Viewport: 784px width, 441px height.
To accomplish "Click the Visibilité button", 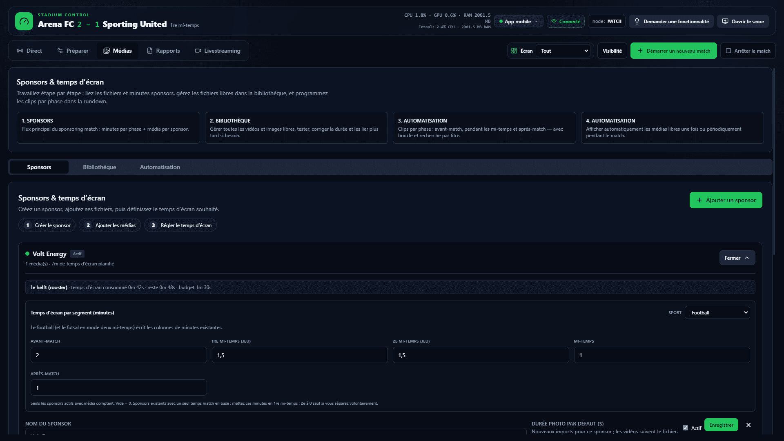I will click(x=612, y=51).
